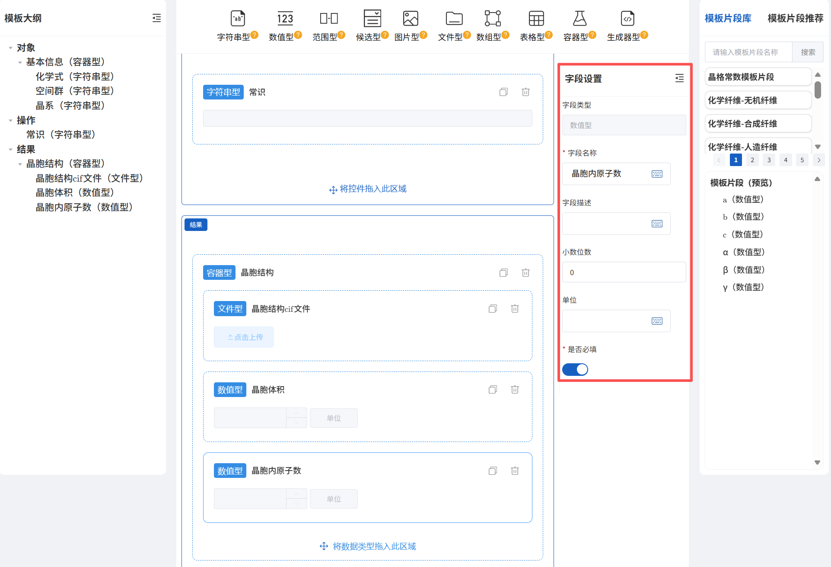Open keyboard input beside 字段名称 field
Viewport: 831px width, 567px height.
point(657,174)
